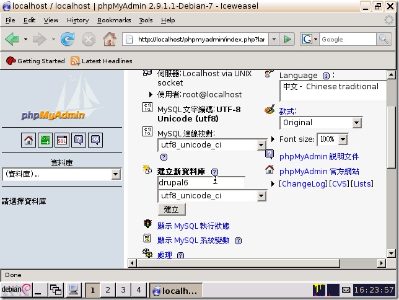
Task: Open phpMyAdmin documentation icon in sidebar
Action: pos(79,140)
